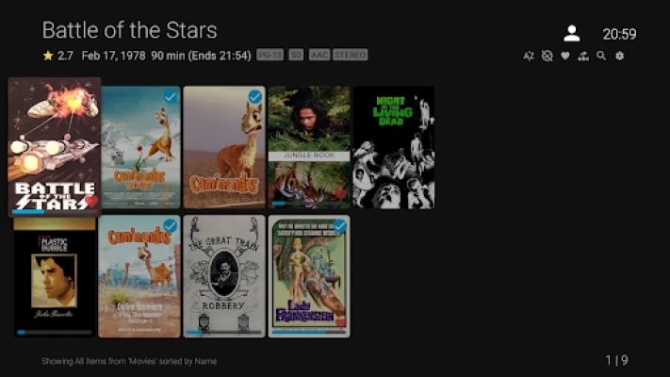The width and height of the screenshot is (670, 377).
Task: Open the display settings gear icon
Action: point(619,56)
